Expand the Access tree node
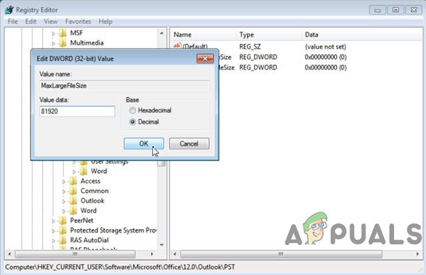 pos(64,182)
